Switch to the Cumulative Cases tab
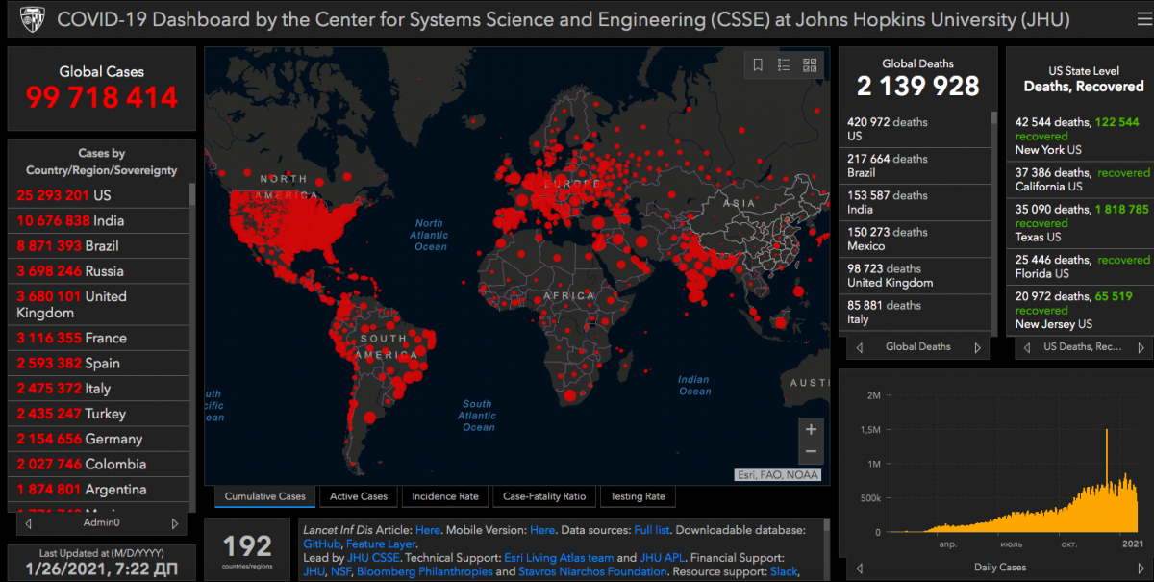Screen dimensions: 1154x582 264,496
